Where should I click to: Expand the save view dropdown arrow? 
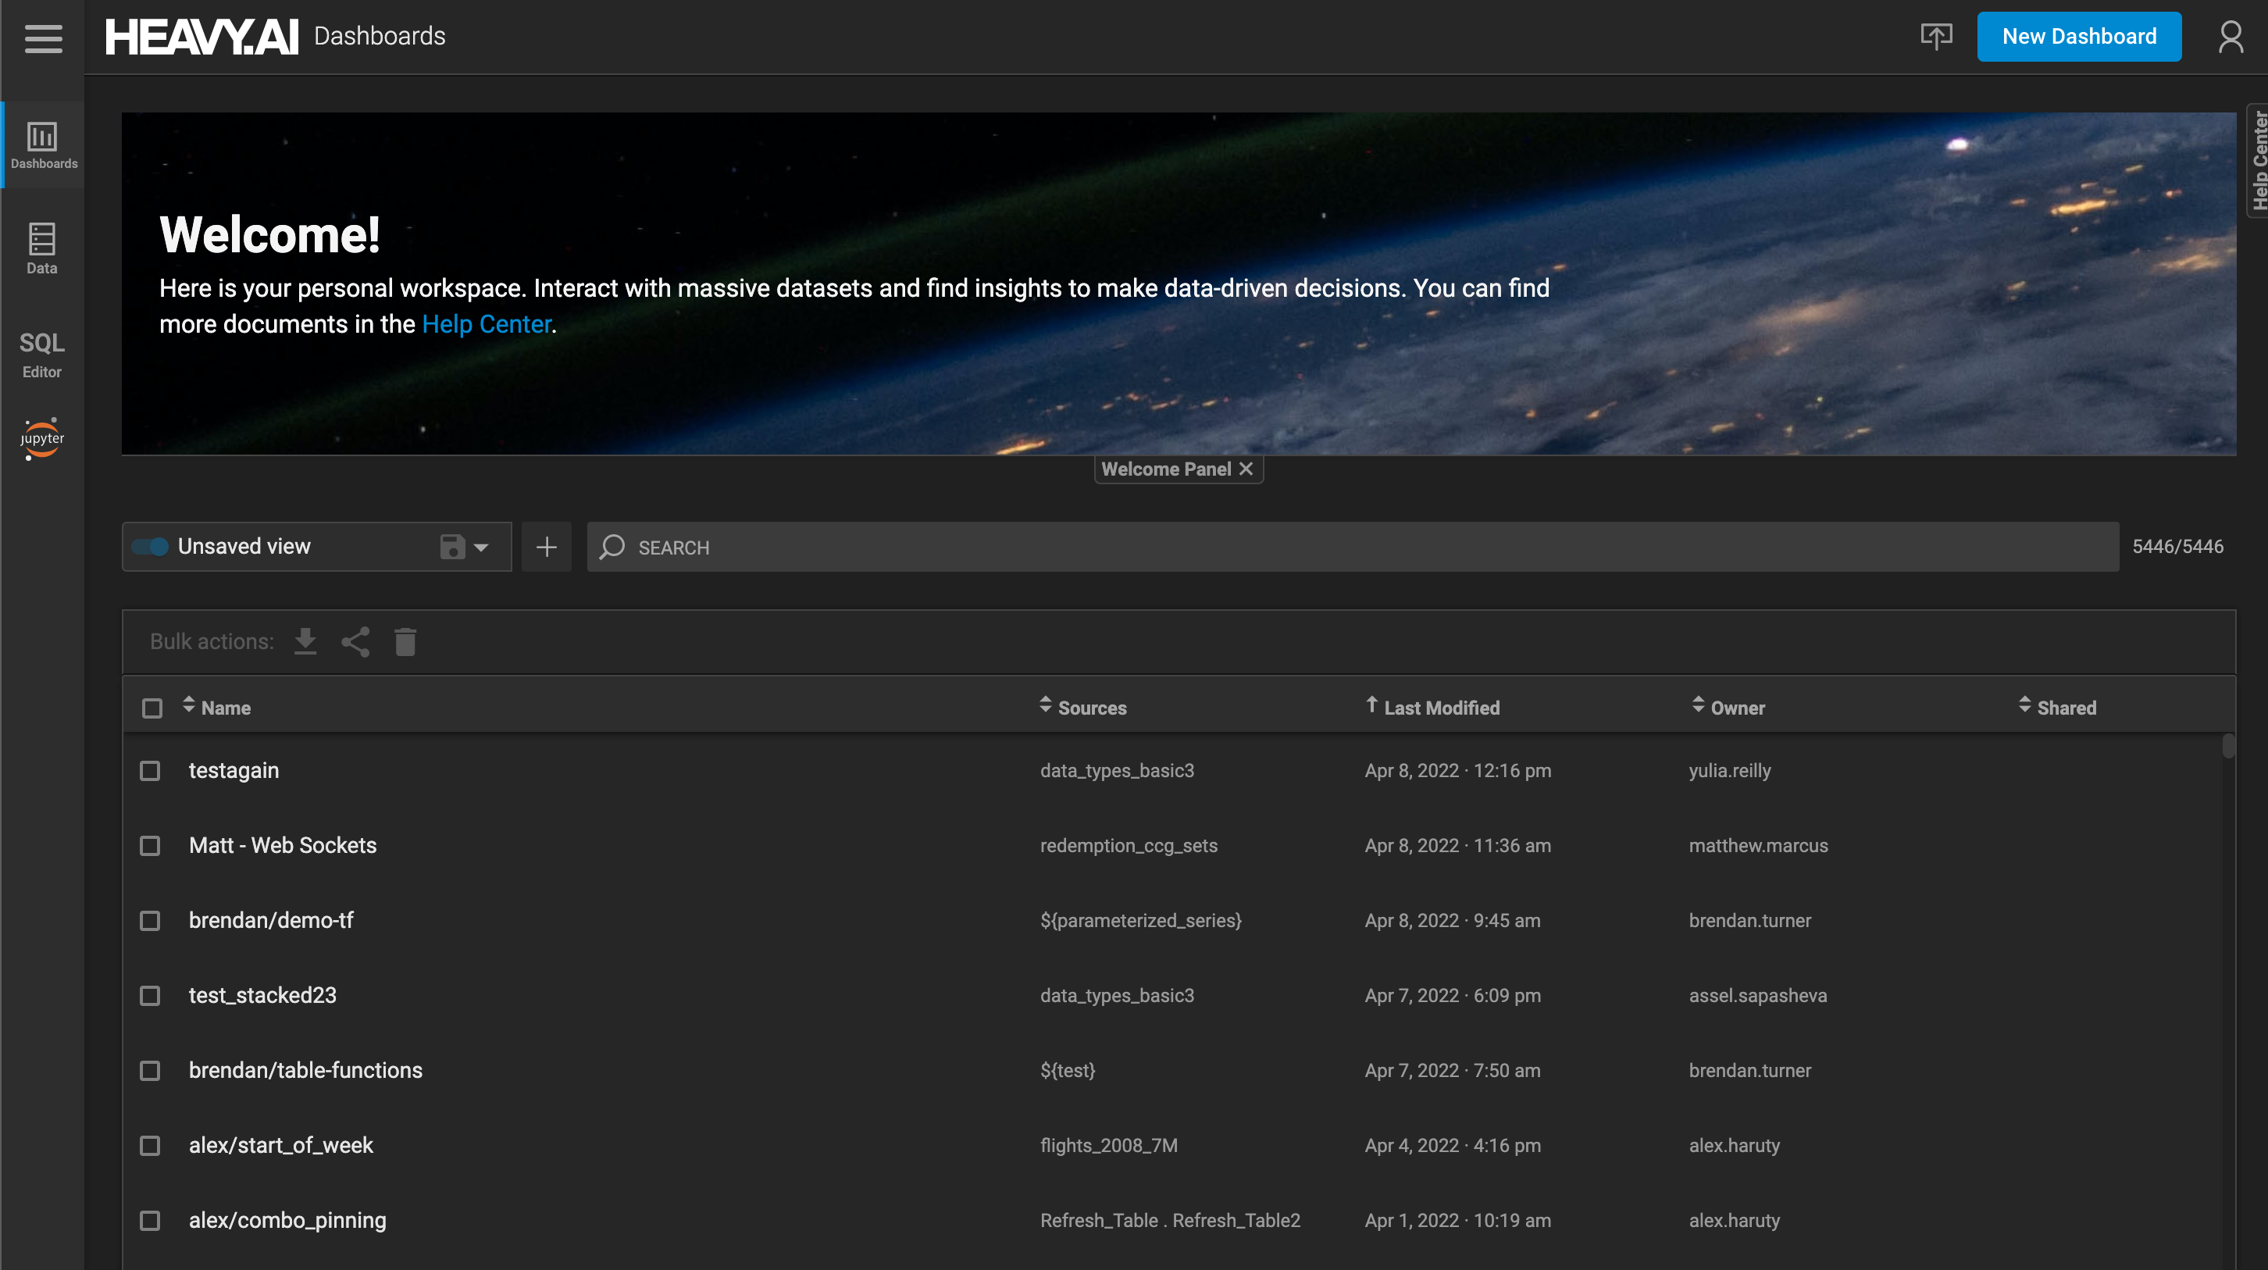point(481,547)
